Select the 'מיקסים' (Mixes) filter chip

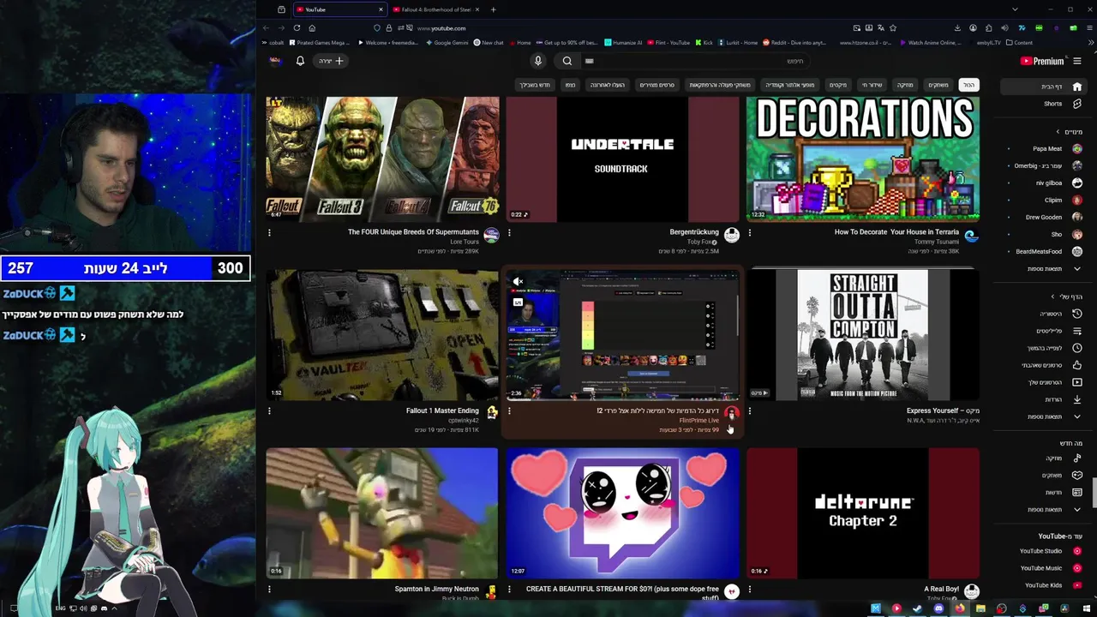click(838, 85)
